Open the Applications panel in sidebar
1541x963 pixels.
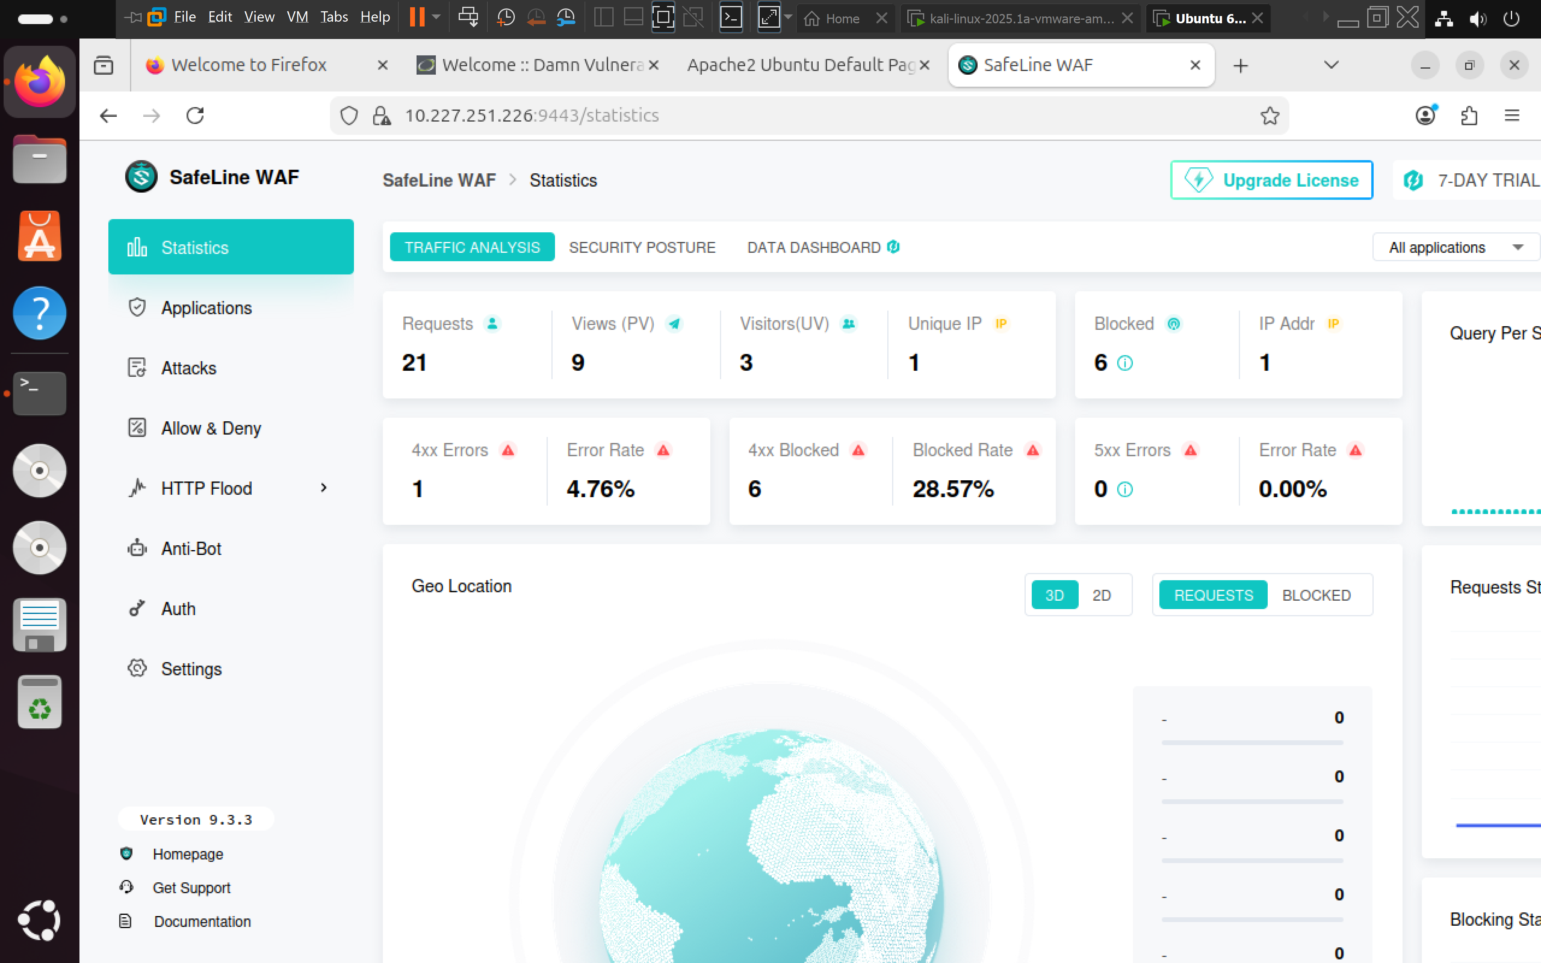[206, 308]
